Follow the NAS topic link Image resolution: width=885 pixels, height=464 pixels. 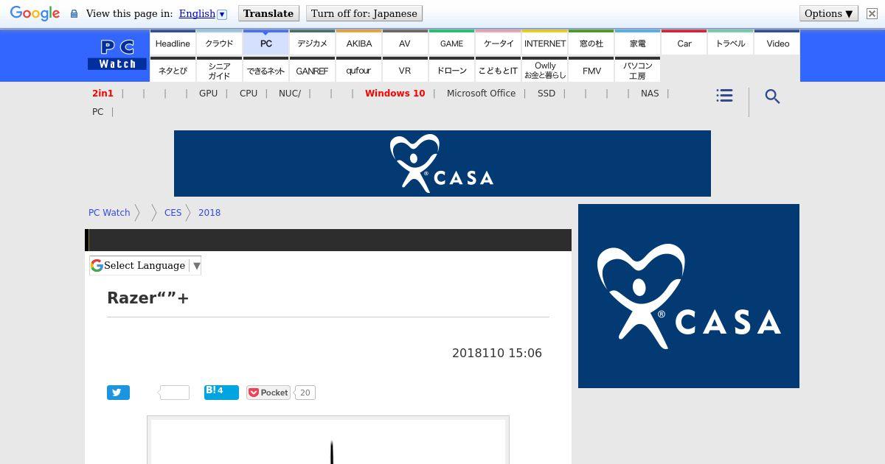click(650, 94)
